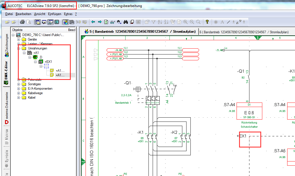The width and height of the screenshot is (295, 176).
Task: Click the asterisk tool icon
Action: [x=216, y=22]
